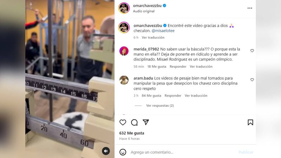Focus the Agrega un comentario field
Image resolution: width=281 pixels, height=158 pixels.
point(183,152)
